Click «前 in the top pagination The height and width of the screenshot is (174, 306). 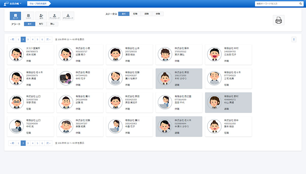click(x=12, y=39)
